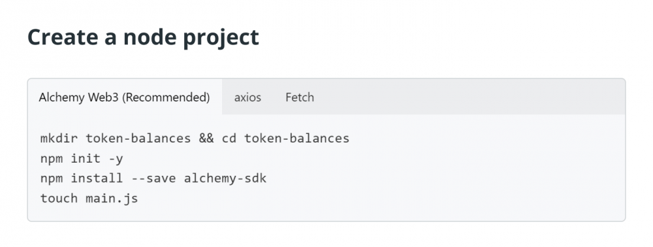Click the "main.js" filename in the code
Viewport: 653px width, 247px height.
[x=112, y=199]
